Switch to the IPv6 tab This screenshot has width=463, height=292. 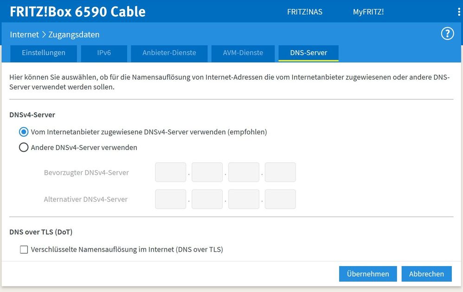click(104, 53)
